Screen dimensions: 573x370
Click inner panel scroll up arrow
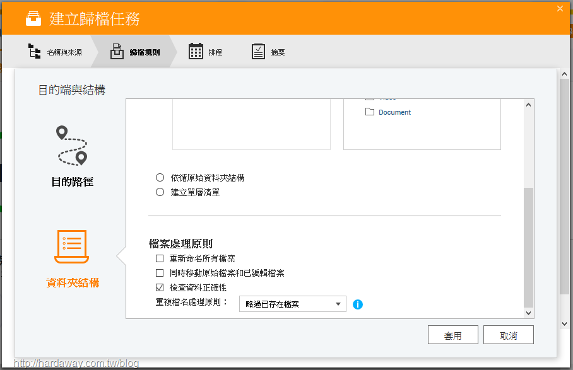click(x=528, y=105)
